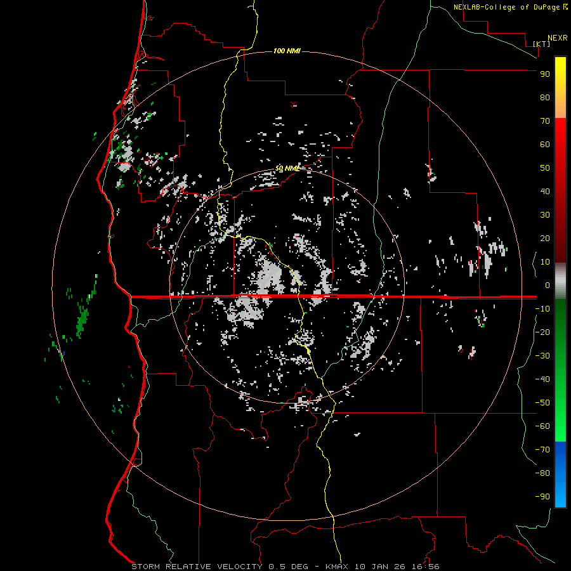Click the -30 knot scale label
The width and height of the screenshot is (571, 571).
tap(542, 356)
